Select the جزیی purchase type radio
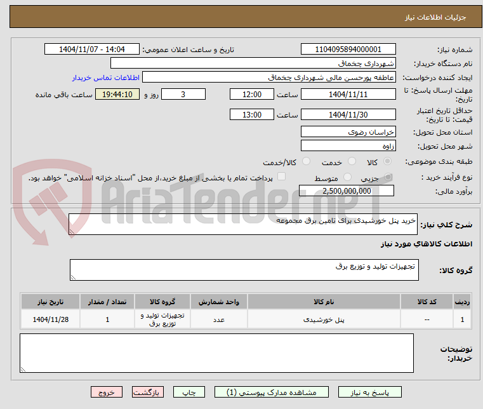483x409 pixels. coord(388,177)
